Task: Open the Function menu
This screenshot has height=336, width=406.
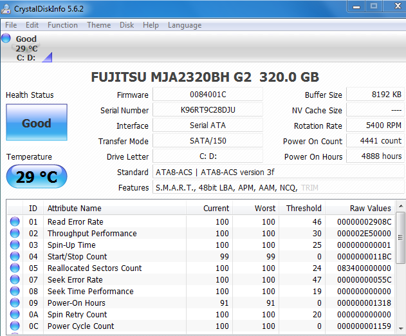Action: click(62, 25)
